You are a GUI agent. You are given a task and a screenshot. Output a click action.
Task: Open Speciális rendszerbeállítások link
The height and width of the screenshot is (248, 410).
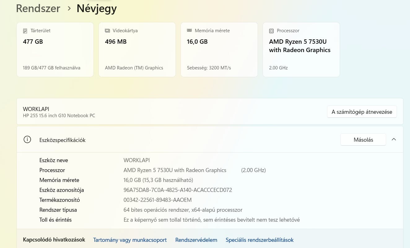[x=260, y=240]
